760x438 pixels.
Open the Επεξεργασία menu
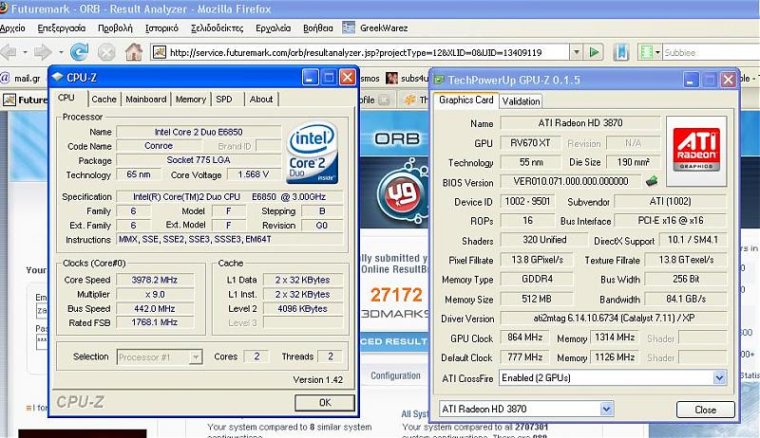click(62, 28)
